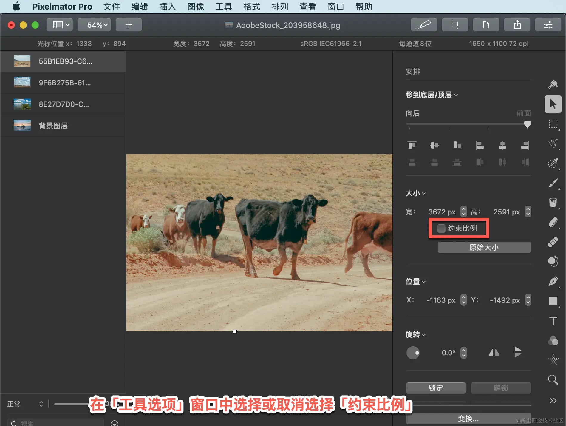Open the 正常 blend mode dropdown
The image size is (566, 426).
(x=25, y=404)
